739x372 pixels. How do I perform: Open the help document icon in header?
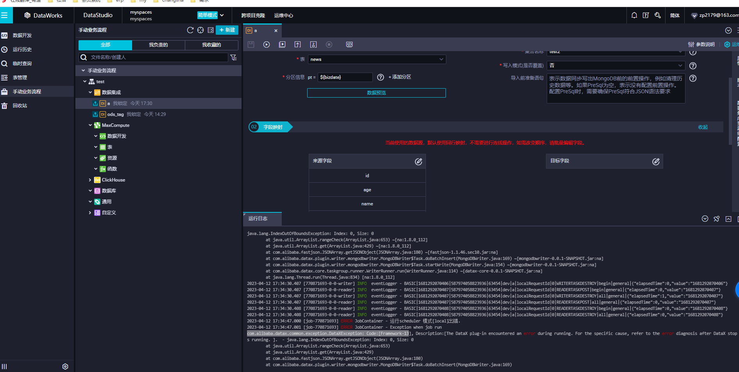pos(646,15)
